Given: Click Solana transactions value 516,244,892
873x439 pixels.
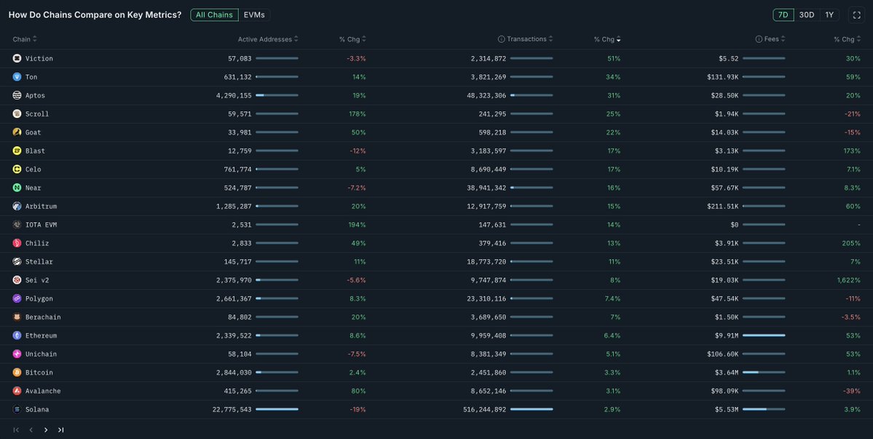Looking at the screenshot, I should click(484, 409).
